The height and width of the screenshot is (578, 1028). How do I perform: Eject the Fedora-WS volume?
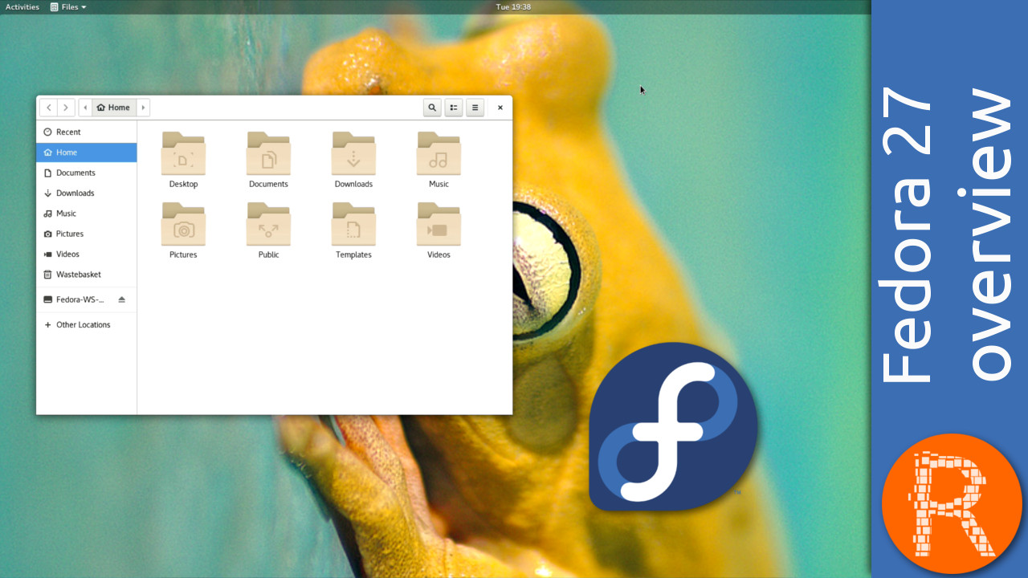point(122,299)
